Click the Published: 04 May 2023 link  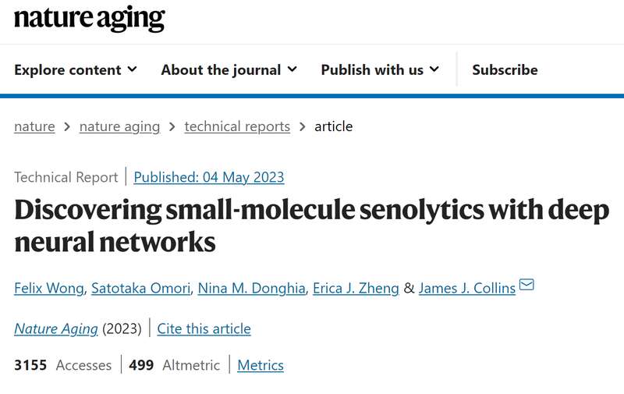209,177
